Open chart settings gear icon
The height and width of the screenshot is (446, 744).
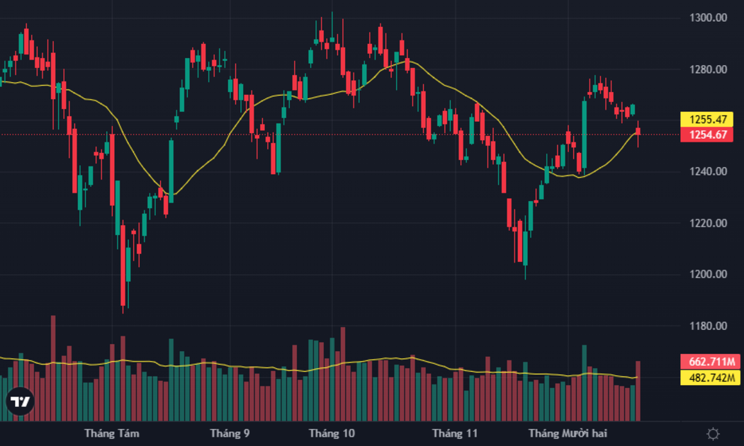713,434
